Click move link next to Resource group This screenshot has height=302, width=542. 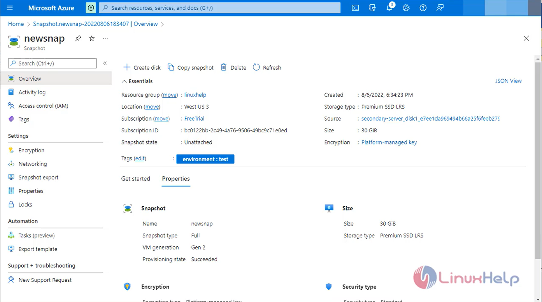(x=169, y=95)
